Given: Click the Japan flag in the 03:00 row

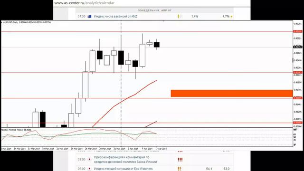Looking at the screenshot, I should pos(89,160).
